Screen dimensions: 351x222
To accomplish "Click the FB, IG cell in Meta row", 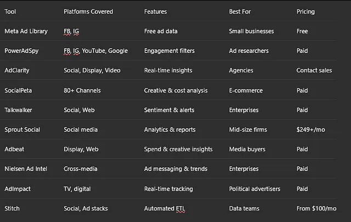I will [71, 31].
